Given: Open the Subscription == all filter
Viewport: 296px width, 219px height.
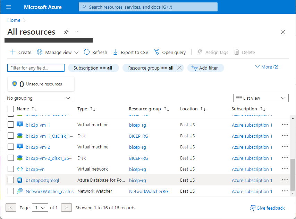Looking at the screenshot, I should coord(93,68).
